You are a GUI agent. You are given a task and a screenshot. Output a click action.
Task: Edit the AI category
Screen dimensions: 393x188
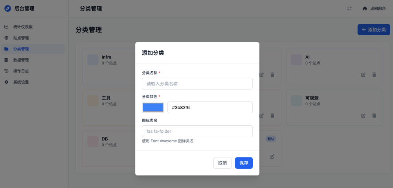click(363, 75)
